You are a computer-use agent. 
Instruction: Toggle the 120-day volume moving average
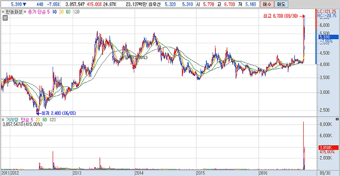click(x=53, y=120)
